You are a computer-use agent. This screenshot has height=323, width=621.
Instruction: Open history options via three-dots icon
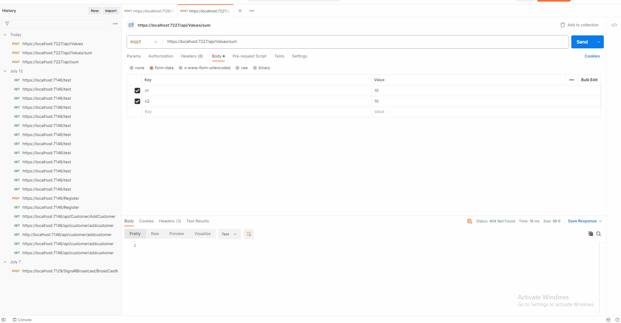115,24
